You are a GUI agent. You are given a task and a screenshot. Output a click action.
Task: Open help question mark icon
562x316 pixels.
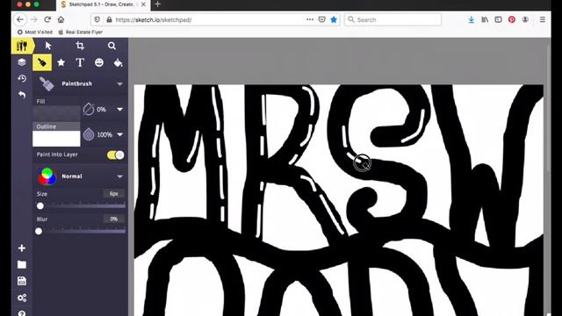21,313
